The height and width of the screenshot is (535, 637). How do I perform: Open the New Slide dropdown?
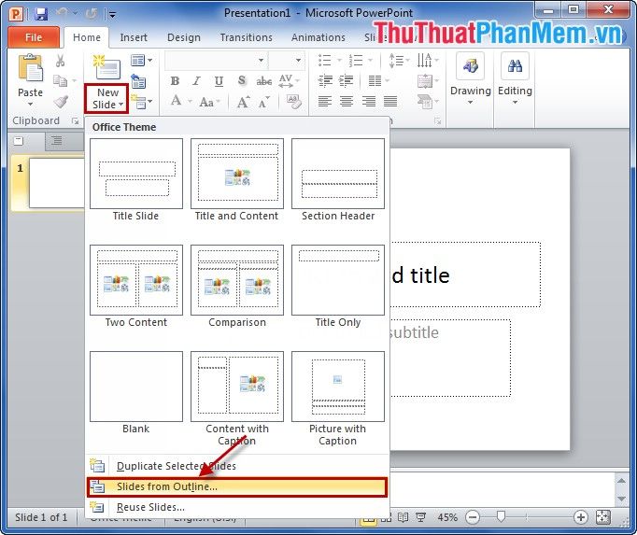(106, 99)
